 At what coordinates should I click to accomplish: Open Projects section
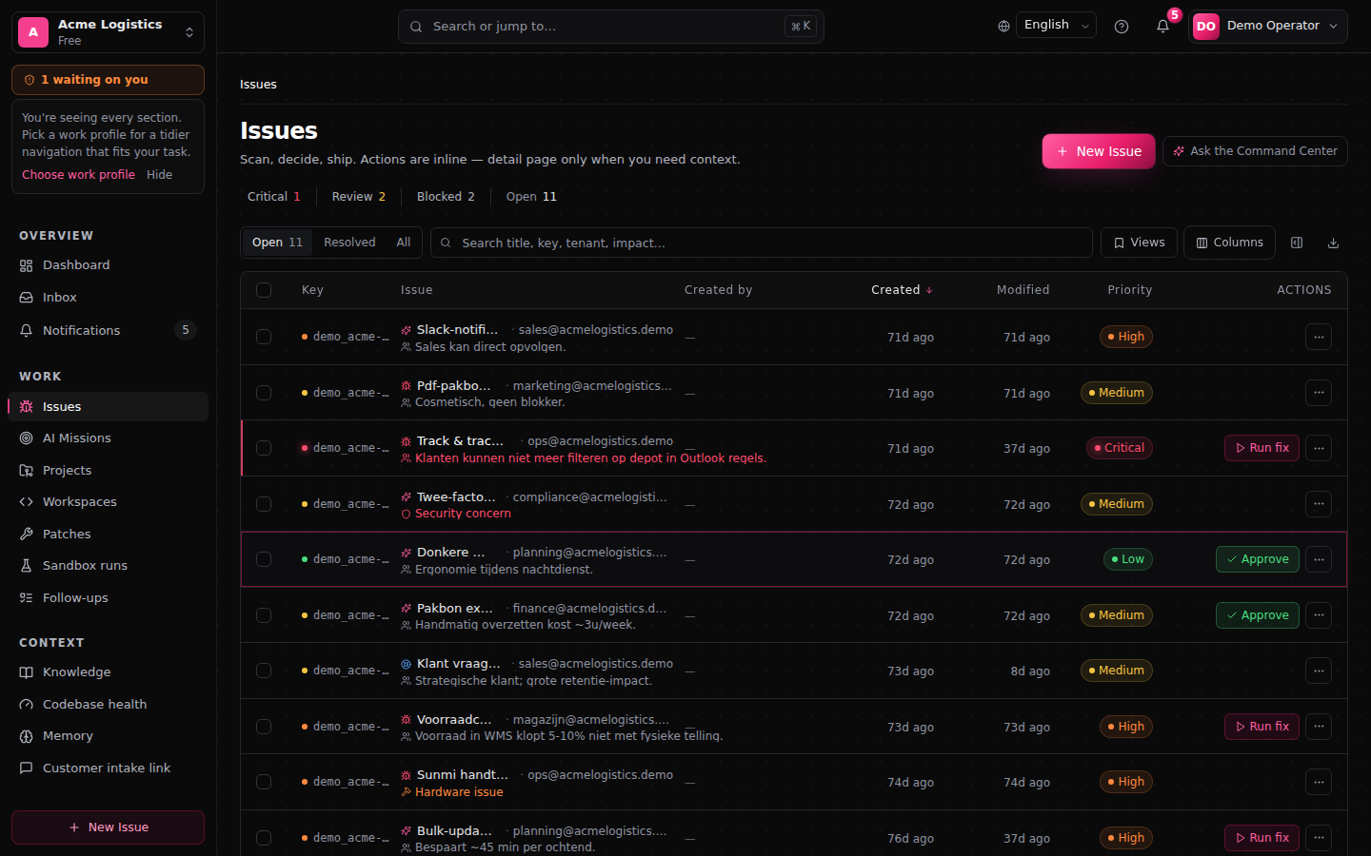click(108, 471)
